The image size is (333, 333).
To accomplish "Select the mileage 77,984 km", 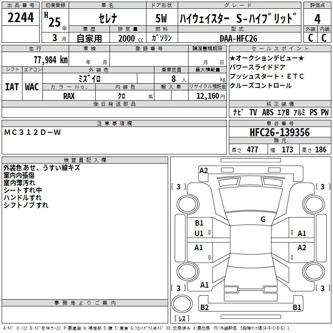I will 51,60.
